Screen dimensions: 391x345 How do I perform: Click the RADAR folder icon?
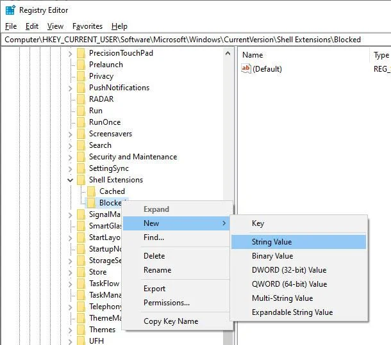(81, 99)
